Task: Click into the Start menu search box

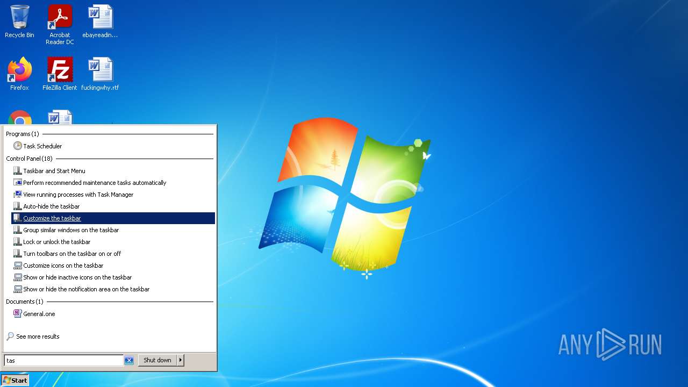Action: pyautogui.click(x=63, y=361)
